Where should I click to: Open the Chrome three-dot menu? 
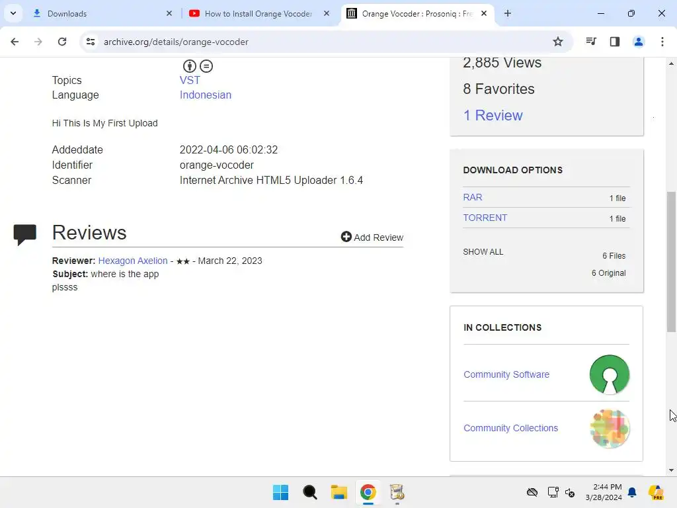tap(662, 42)
